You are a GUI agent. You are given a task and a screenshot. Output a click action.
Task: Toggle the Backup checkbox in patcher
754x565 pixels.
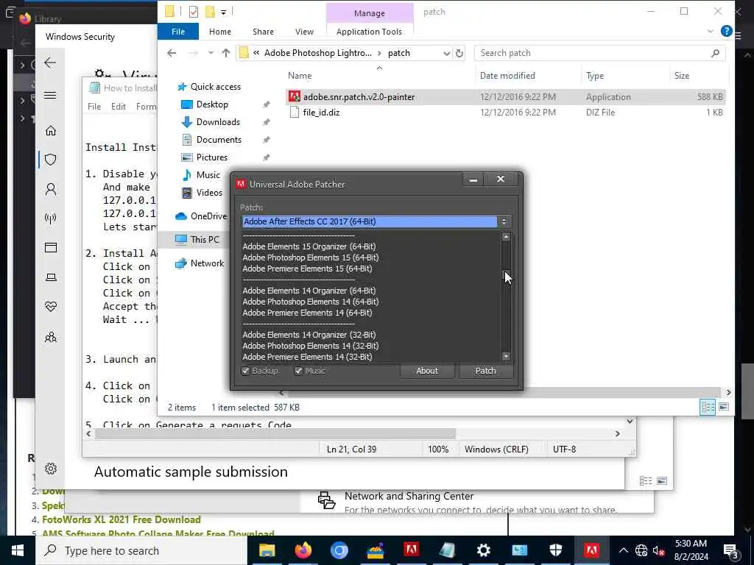pos(245,371)
